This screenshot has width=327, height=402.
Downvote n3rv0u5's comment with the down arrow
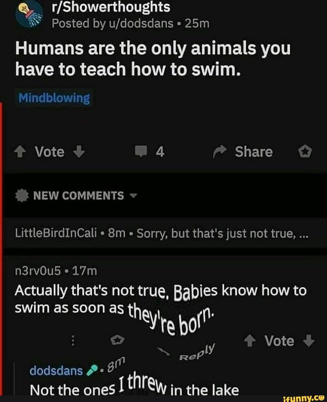309,342
